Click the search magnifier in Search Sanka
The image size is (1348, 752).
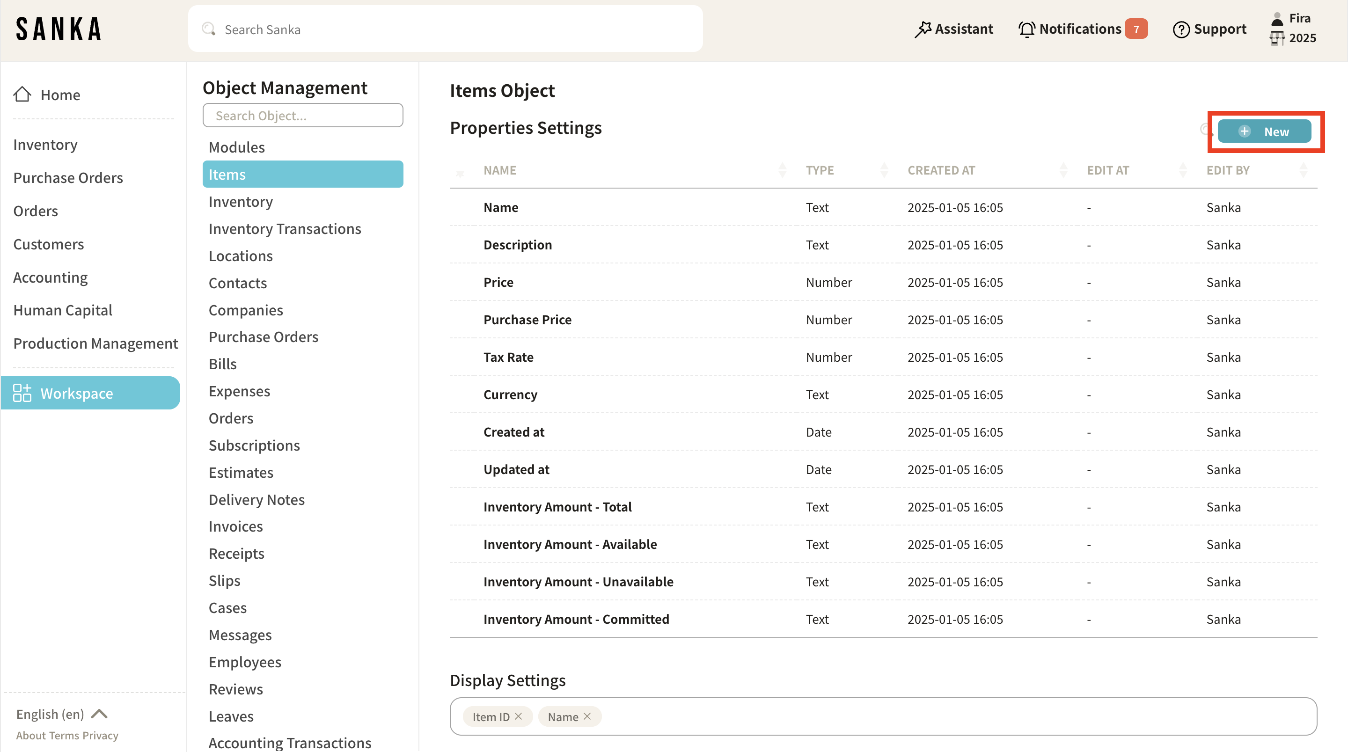point(209,29)
